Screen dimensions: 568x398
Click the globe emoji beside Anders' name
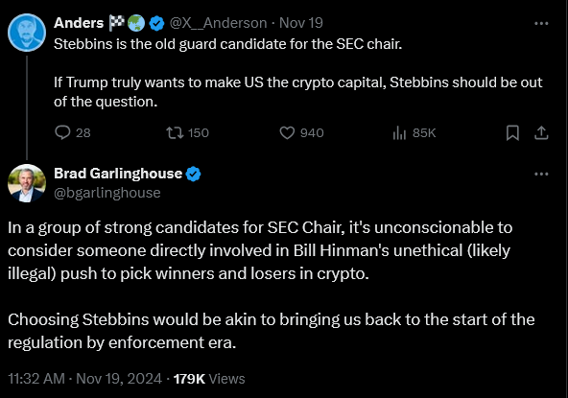(x=136, y=23)
